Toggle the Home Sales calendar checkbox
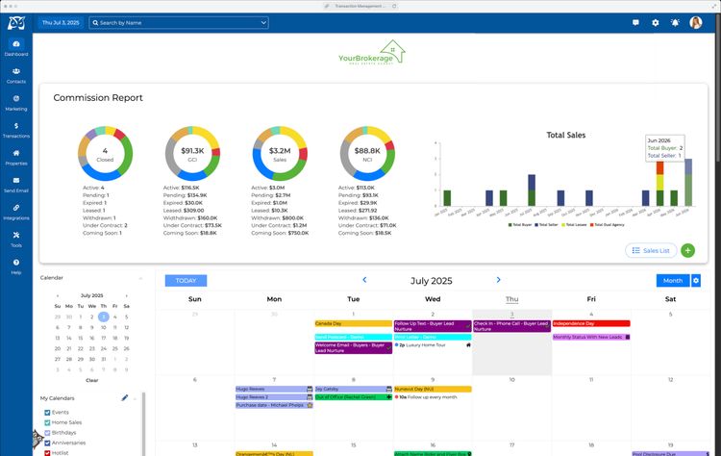 pos(47,422)
